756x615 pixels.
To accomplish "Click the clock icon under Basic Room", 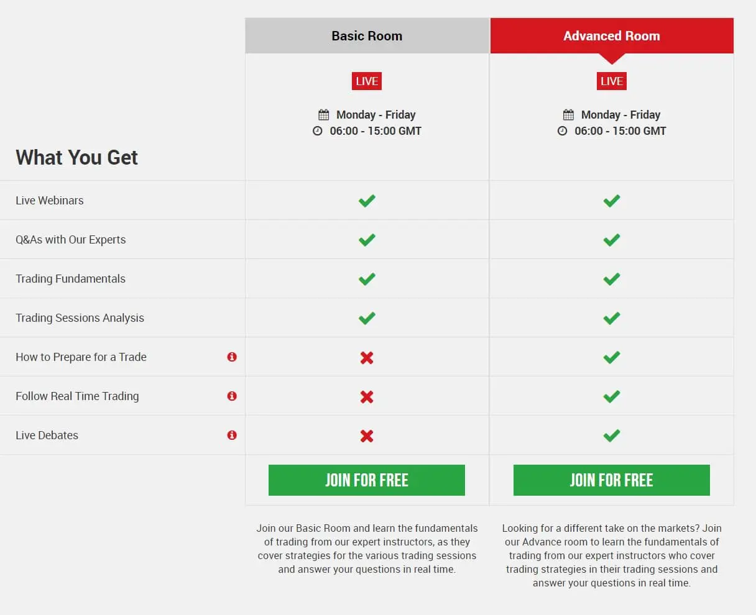I will point(318,131).
